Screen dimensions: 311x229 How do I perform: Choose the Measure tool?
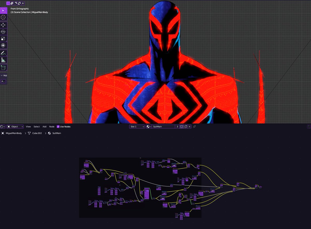tap(3, 60)
